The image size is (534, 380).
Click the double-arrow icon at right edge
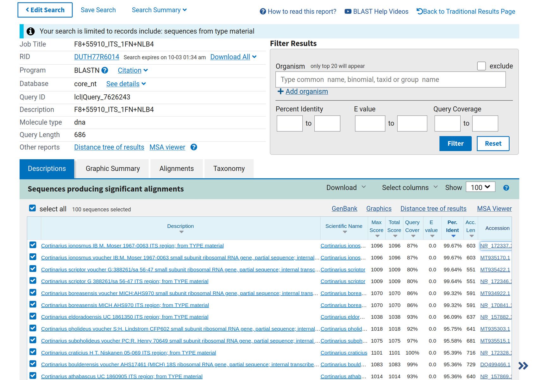point(523,366)
